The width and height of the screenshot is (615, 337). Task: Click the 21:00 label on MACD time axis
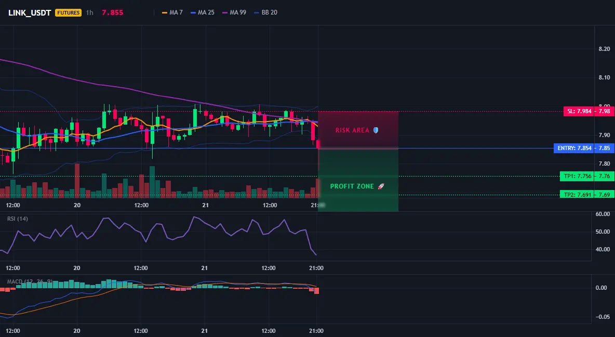pos(316,331)
